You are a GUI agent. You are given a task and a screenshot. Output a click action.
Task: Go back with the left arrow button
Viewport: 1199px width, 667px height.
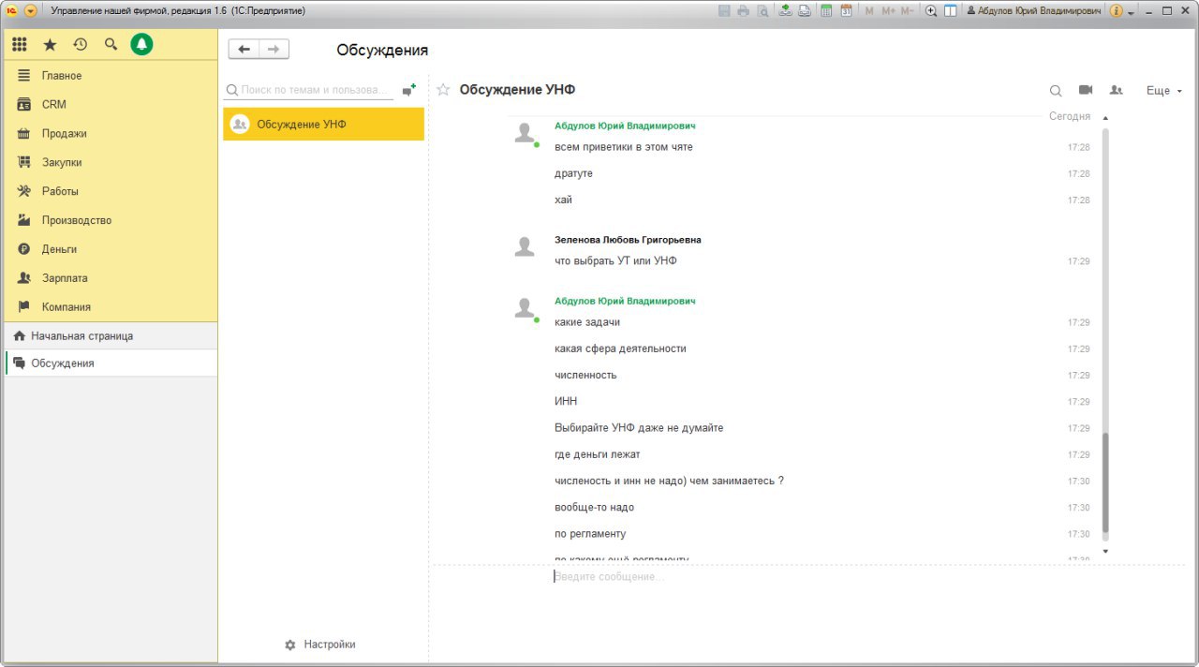244,50
